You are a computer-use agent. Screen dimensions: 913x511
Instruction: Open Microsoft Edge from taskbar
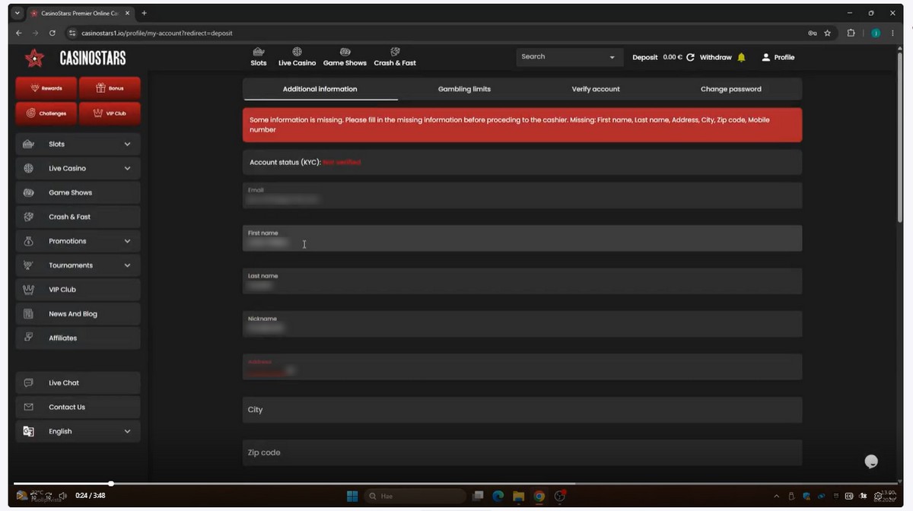pos(498,496)
